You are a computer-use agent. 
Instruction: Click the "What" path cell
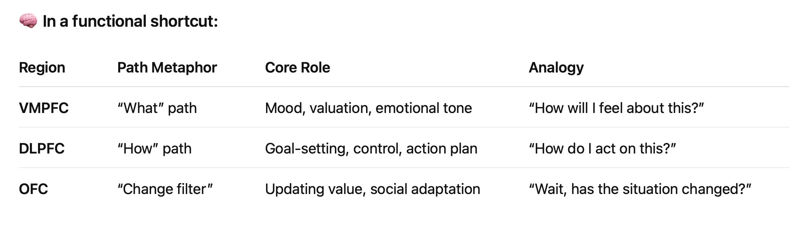click(x=157, y=108)
